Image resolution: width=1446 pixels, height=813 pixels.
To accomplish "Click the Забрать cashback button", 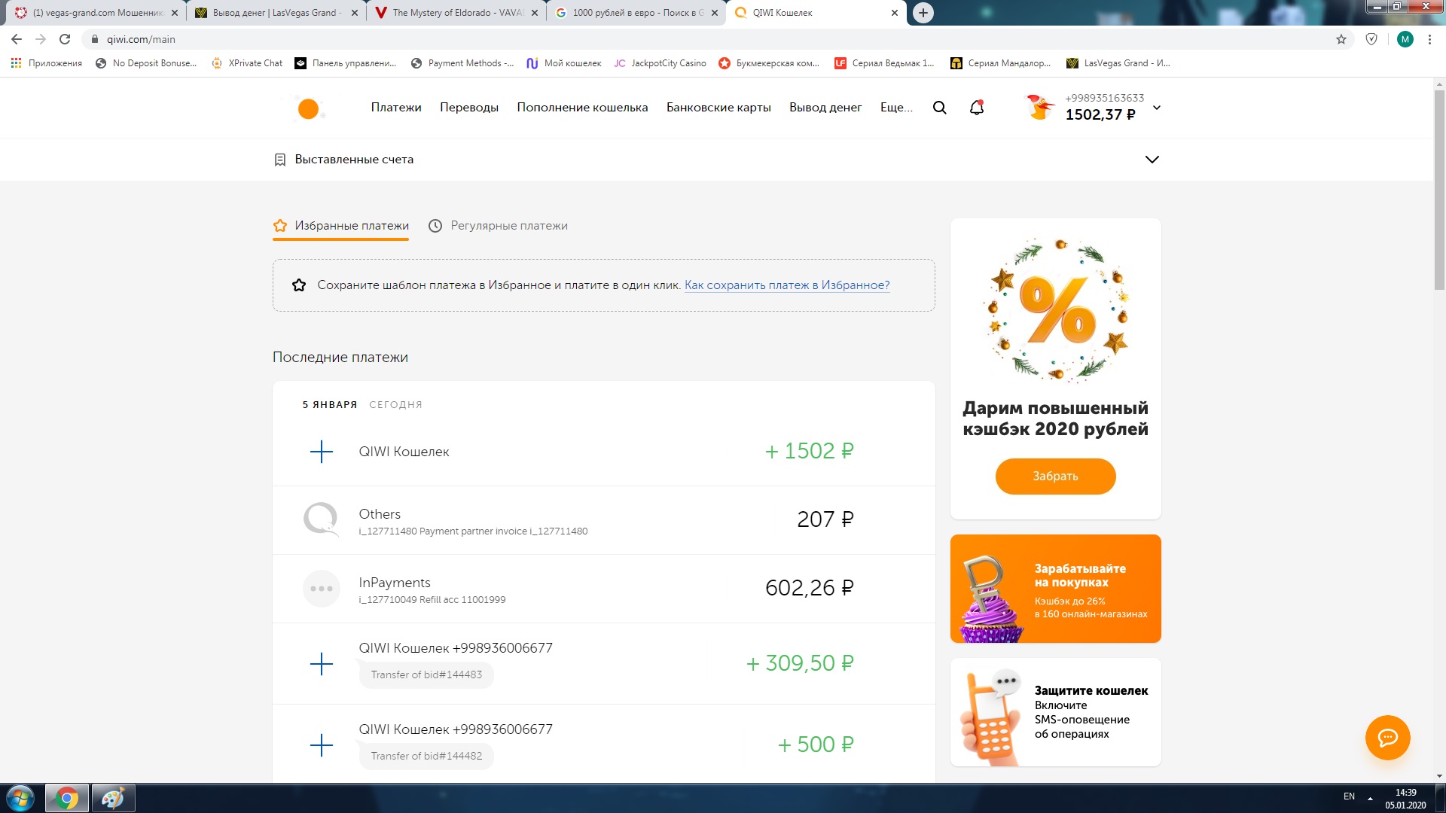I will click(1055, 477).
